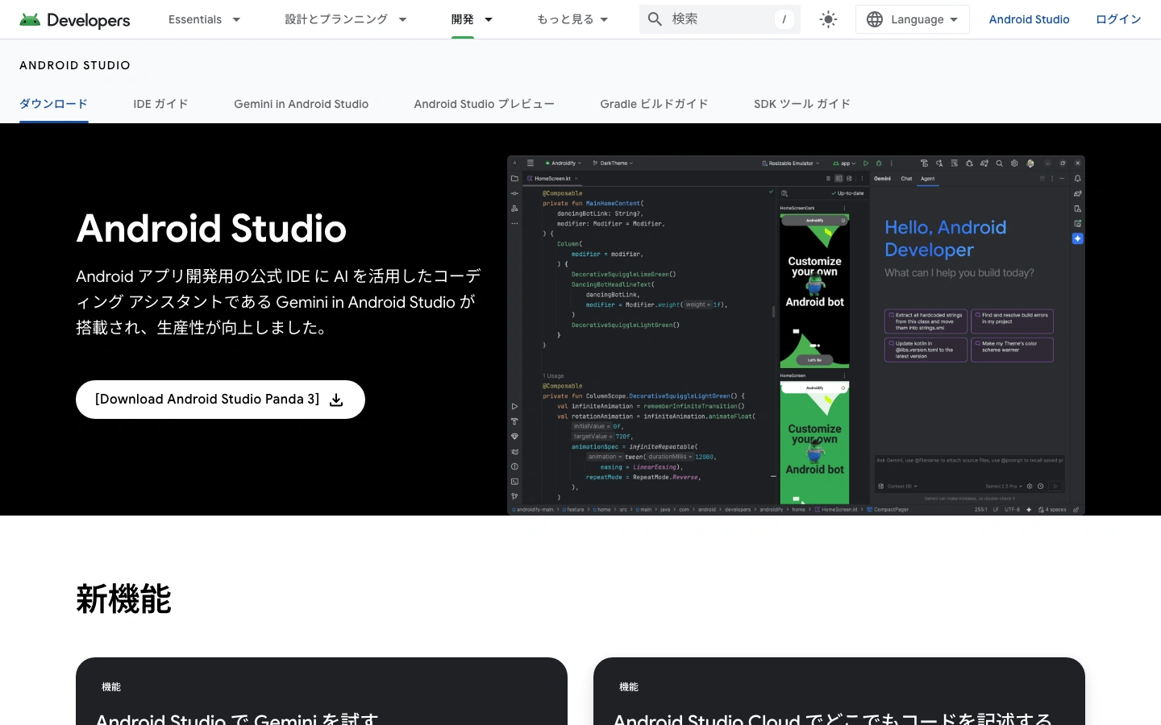Viewport: 1161px width, 725px height.
Task: Click the Android Developers logo
Action: point(74,19)
